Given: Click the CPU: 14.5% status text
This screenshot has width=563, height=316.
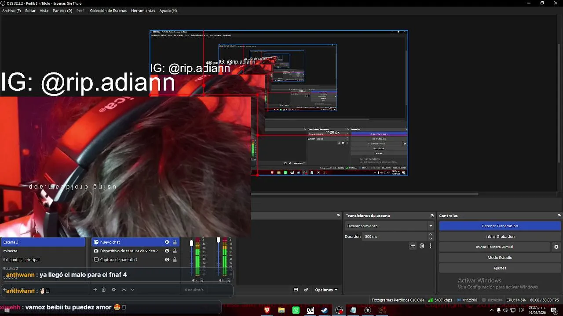Looking at the screenshot, I should click(x=516, y=300).
